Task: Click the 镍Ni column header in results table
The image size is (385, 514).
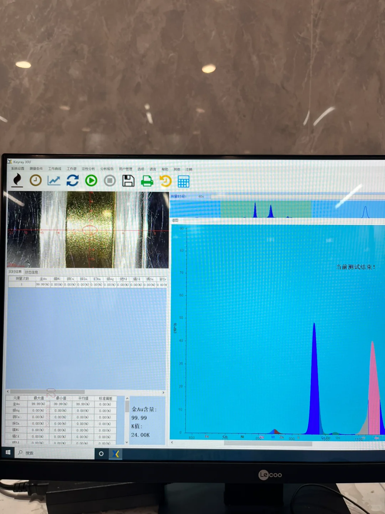Action: [57, 279]
